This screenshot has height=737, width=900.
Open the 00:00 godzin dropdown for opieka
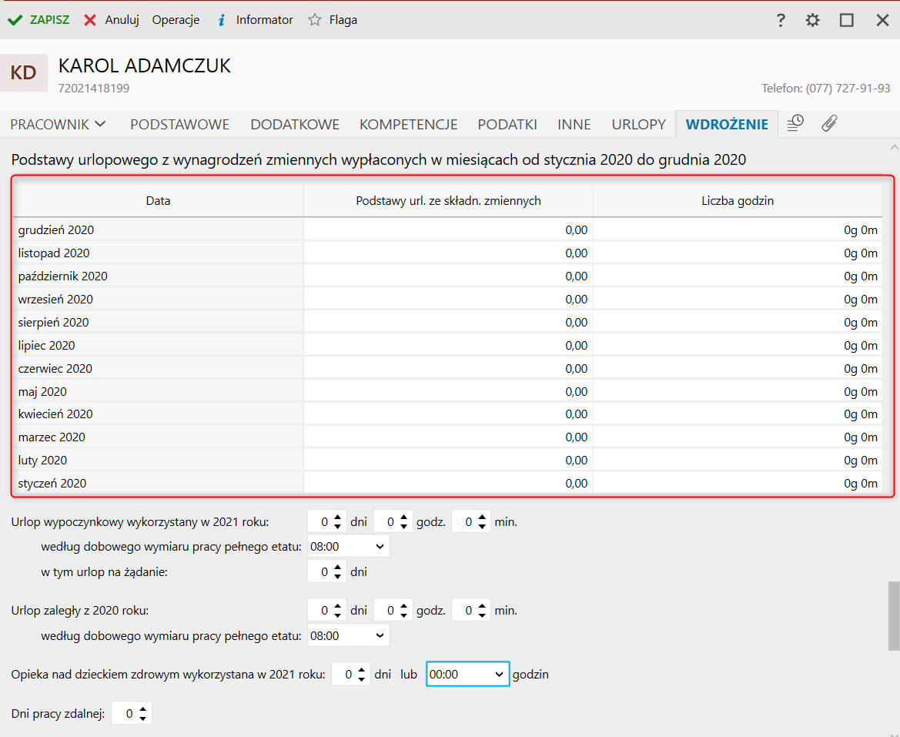coord(467,675)
